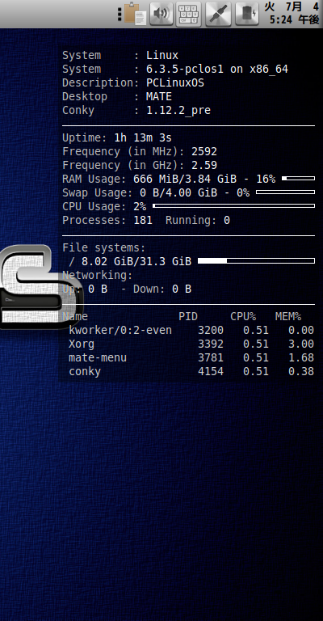
Task: Click the PCLinuxOS logo on desktop
Action: [39, 288]
